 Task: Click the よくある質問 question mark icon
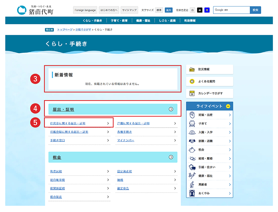(x=191, y=81)
